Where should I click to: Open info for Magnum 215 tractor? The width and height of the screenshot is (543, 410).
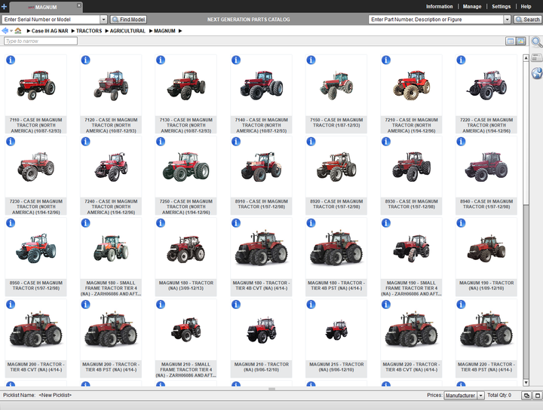[x=311, y=304]
